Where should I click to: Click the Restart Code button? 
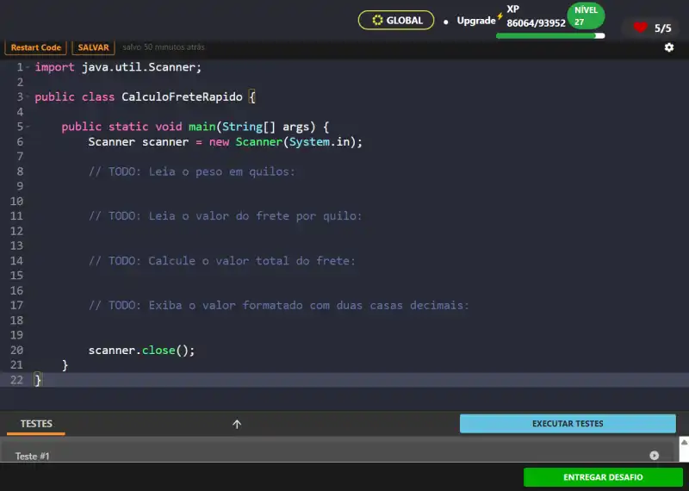pos(35,47)
